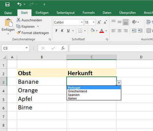This screenshot has width=153, height=131.
Task: Apply fill color with the paint bucket
Action: click(x=92, y=31)
